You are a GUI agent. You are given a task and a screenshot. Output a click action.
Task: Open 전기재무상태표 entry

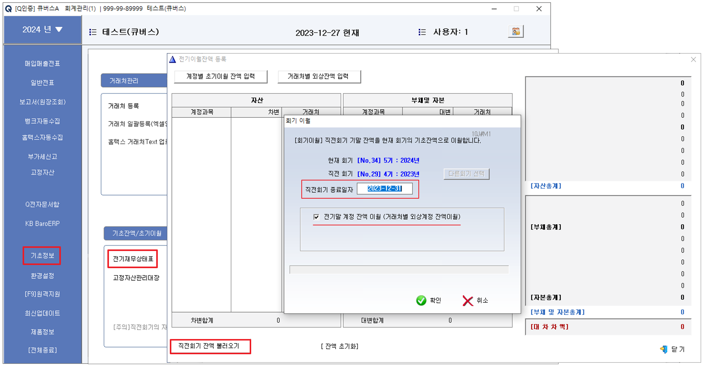click(133, 259)
